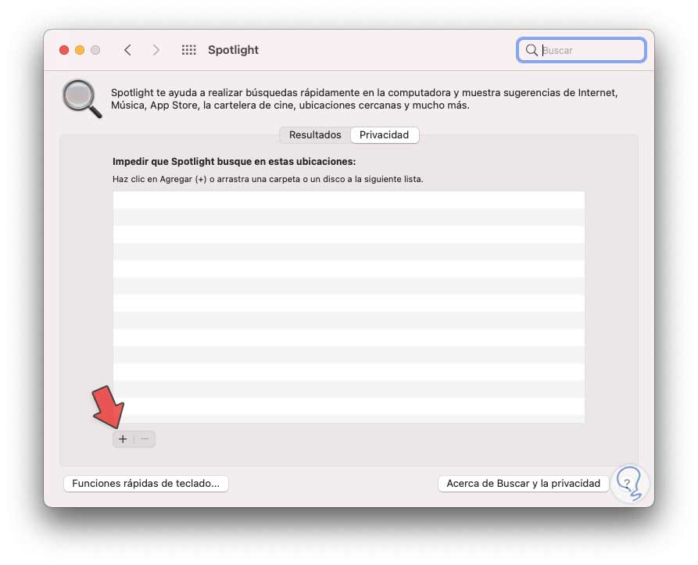698x565 pixels.
Task: Open Funciones rápidas de teclado
Action: [146, 484]
